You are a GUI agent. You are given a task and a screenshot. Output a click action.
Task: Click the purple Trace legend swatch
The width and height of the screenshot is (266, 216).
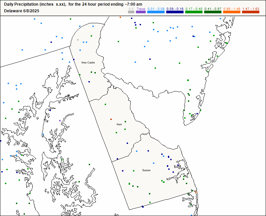pos(141,12)
